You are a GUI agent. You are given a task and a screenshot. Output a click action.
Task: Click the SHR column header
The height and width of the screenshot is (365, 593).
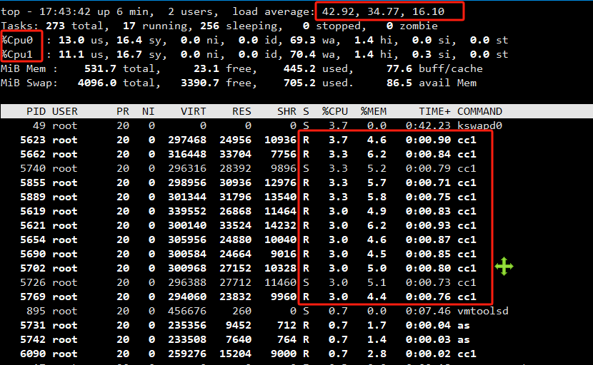pyautogui.click(x=286, y=111)
